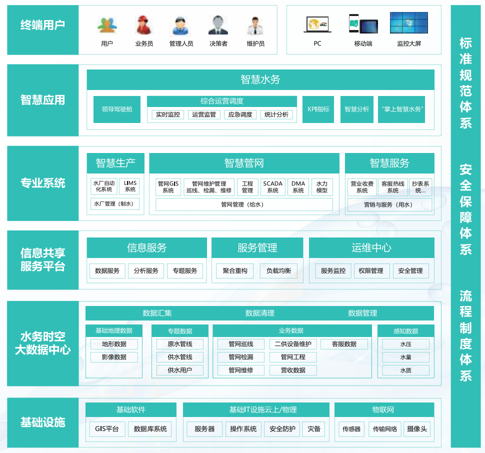Click the 综合运营调度 header
Screen dimensions: 485x453
pyautogui.click(x=222, y=101)
